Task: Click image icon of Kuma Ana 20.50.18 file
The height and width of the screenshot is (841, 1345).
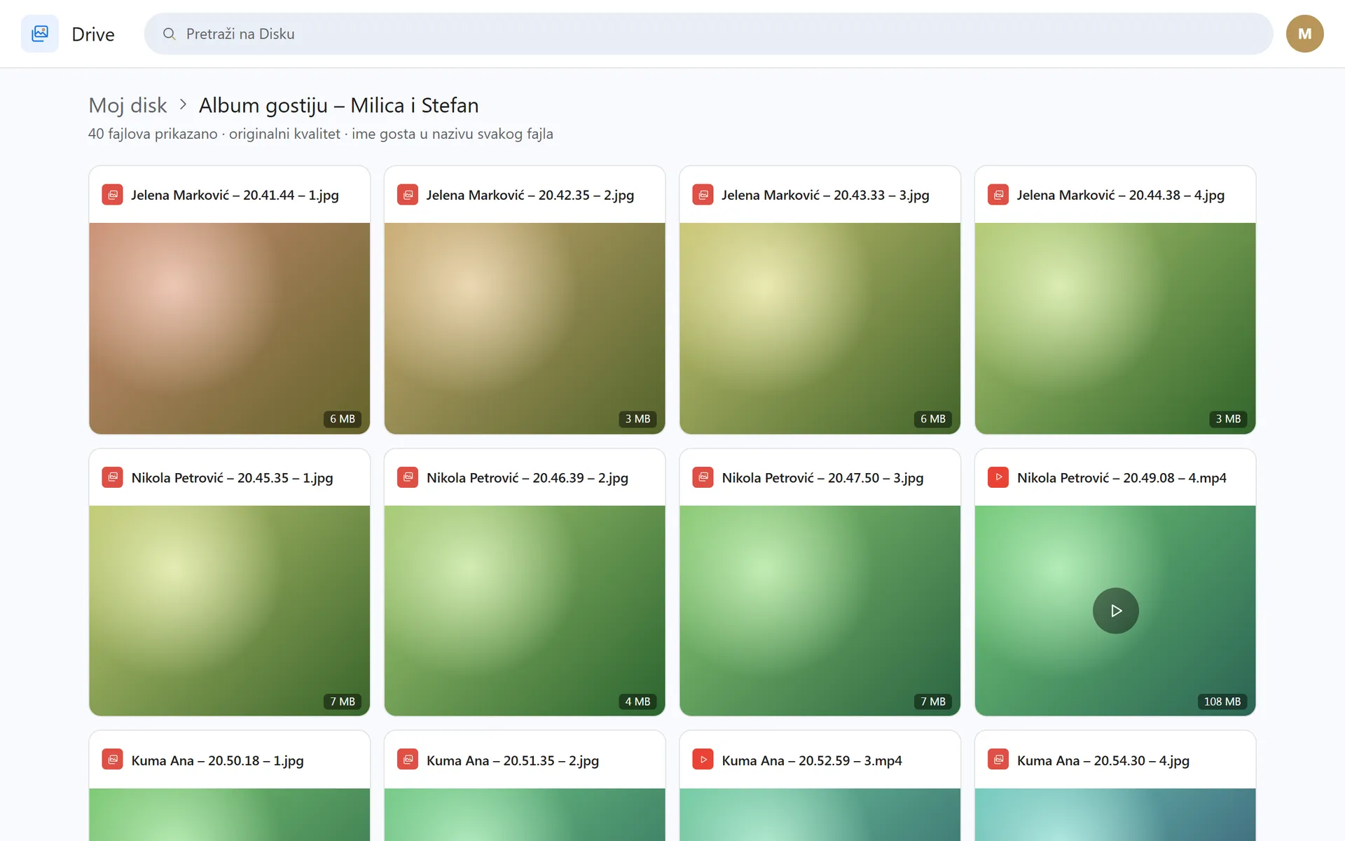Action: pyautogui.click(x=112, y=760)
